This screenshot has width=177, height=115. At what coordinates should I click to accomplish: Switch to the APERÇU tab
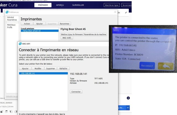pos(60,5)
